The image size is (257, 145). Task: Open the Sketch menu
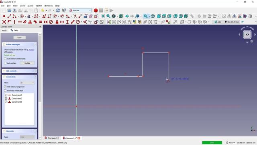point(39,6)
